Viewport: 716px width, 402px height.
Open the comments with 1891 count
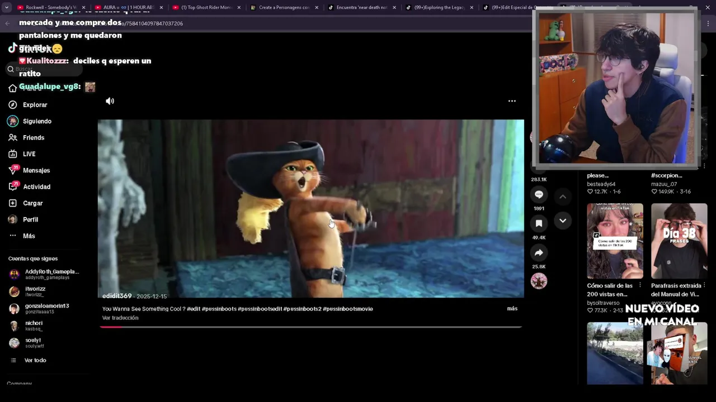(539, 194)
